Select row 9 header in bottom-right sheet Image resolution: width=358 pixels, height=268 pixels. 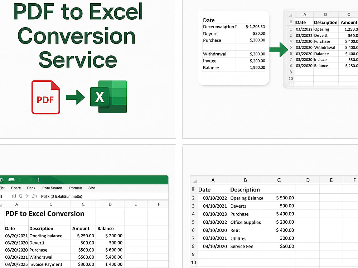click(x=193, y=254)
